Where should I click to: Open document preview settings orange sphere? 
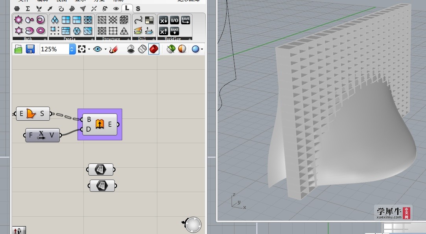click(182, 49)
